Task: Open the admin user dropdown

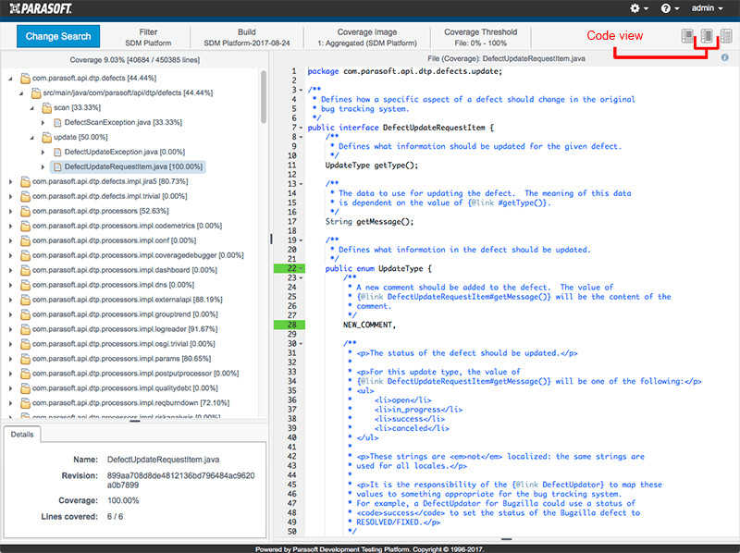Action: click(x=707, y=8)
